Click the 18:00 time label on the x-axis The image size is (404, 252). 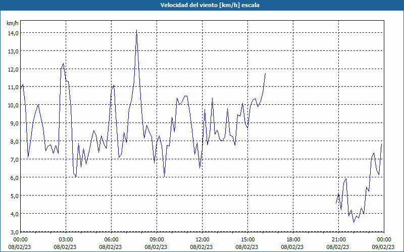[293, 240]
